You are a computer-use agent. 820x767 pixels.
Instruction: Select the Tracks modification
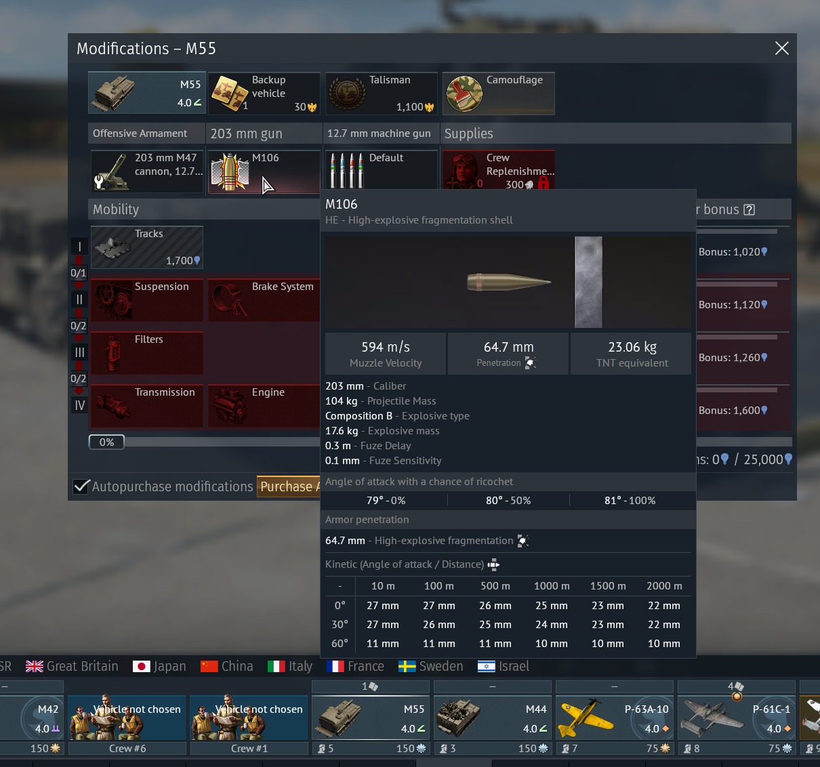click(x=147, y=247)
